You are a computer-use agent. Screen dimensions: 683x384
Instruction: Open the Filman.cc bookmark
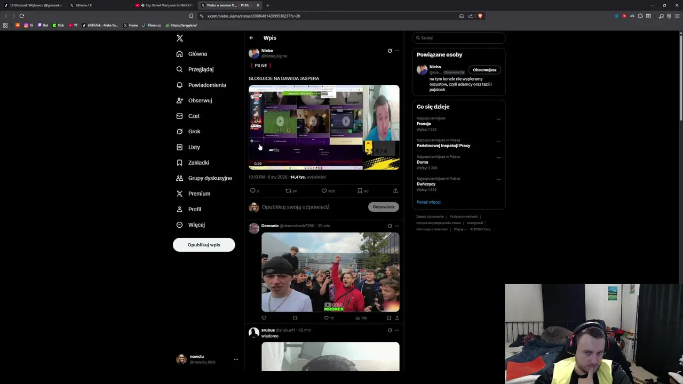click(x=152, y=25)
